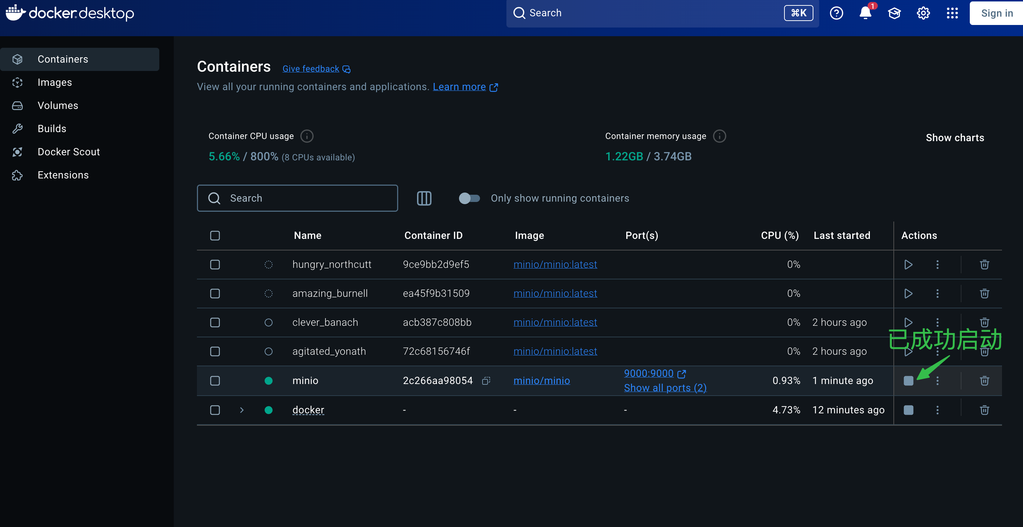Open the more options menu for minio
This screenshot has height=527, width=1023.
937,381
